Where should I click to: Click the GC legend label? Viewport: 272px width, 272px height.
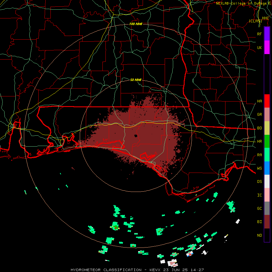pyautogui.click(x=259, y=209)
